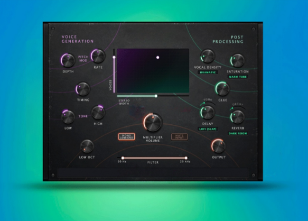The width and height of the screenshot is (308, 221).
Task: Click the Pitch Mod Rate knob
Action: point(98,56)
